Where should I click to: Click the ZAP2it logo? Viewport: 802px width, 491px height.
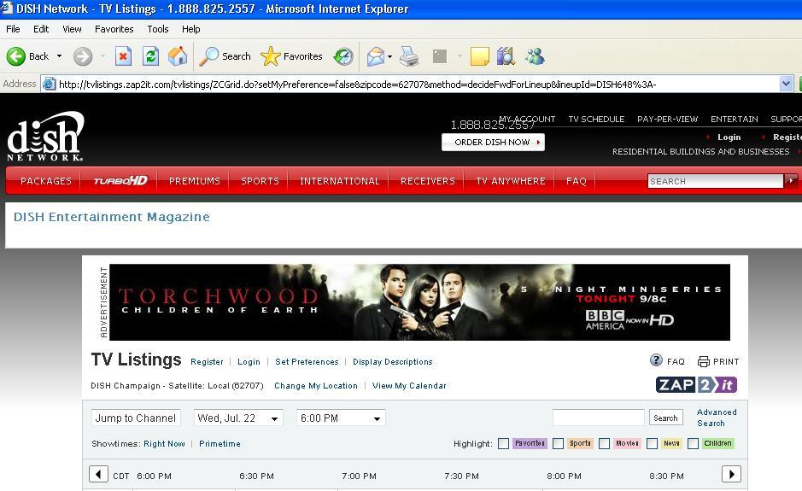[x=696, y=384]
